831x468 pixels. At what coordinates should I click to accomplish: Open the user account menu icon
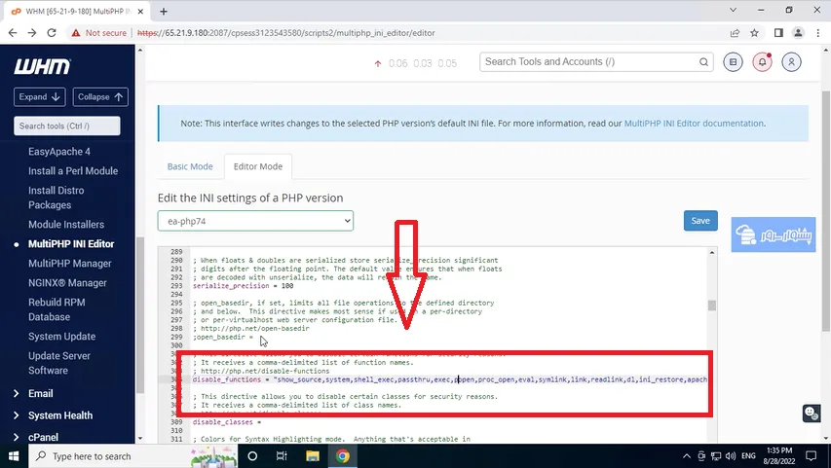click(791, 62)
